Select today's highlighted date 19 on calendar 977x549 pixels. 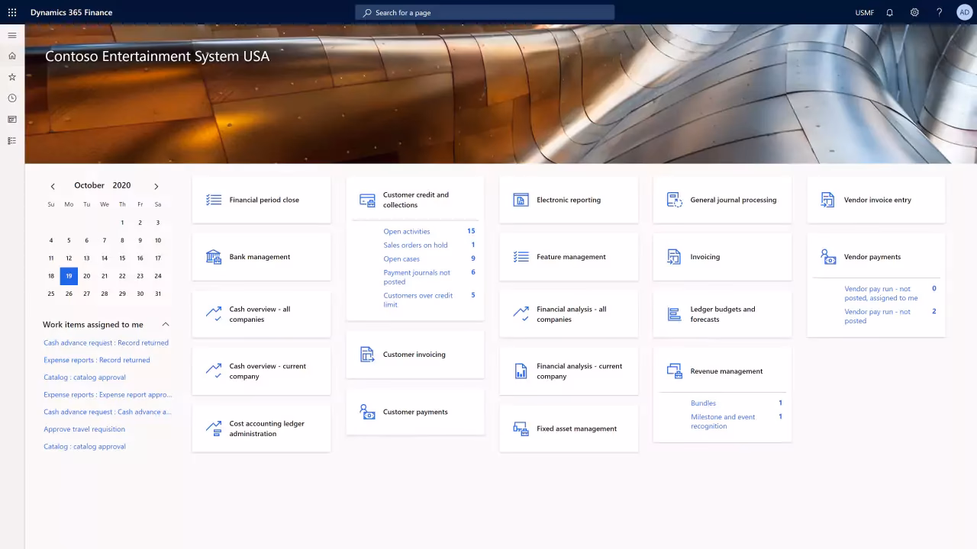point(68,275)
